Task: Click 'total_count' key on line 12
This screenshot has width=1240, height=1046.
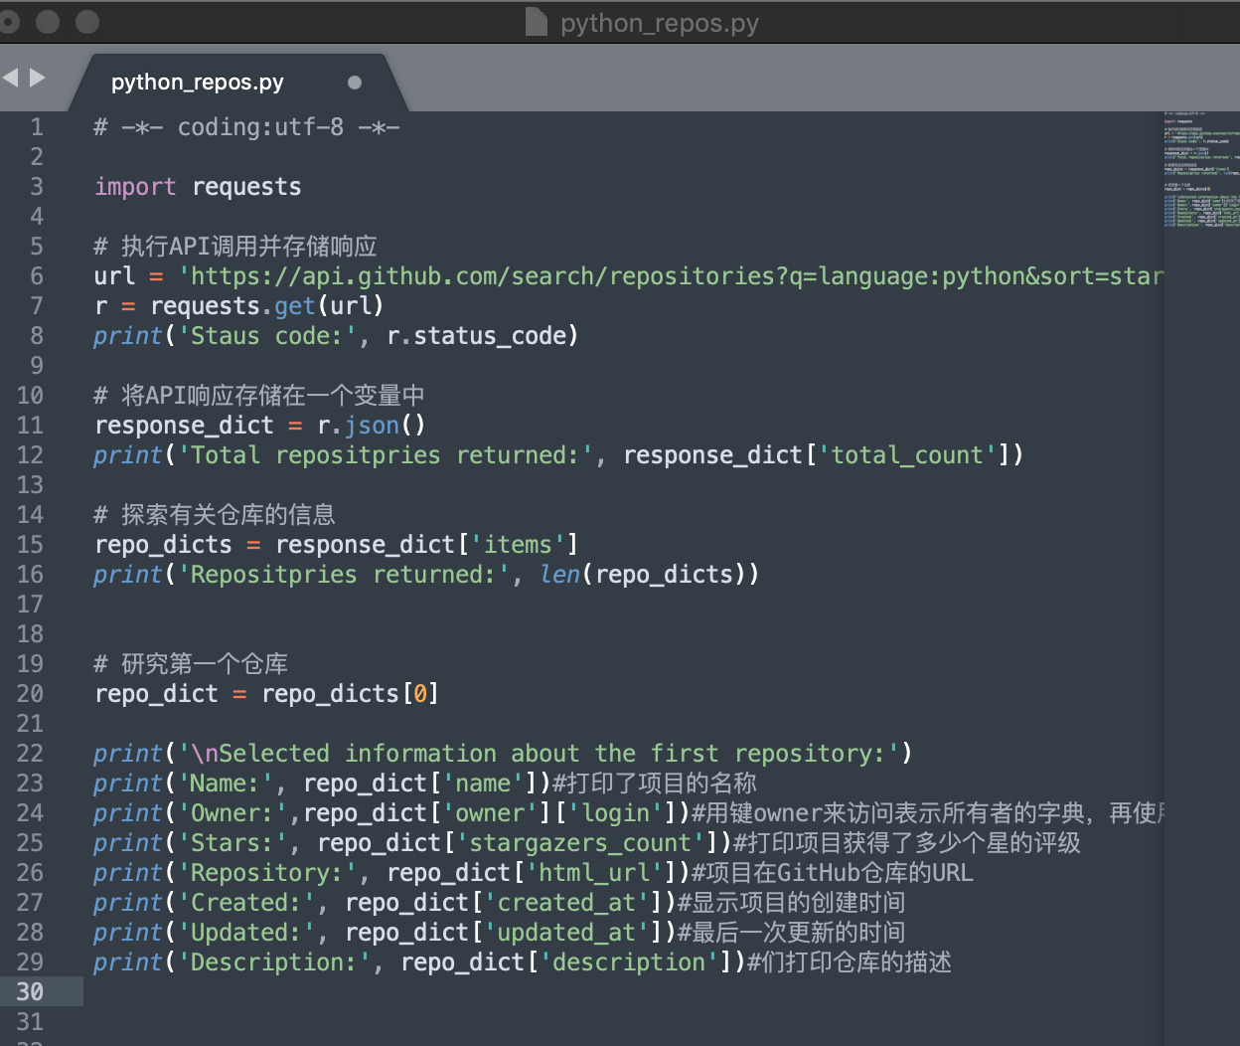Action: (x=907, y=455)
